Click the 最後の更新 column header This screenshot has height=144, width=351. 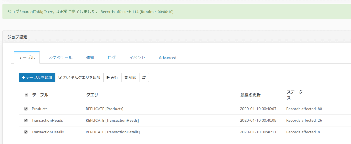(x=250, y=95)
